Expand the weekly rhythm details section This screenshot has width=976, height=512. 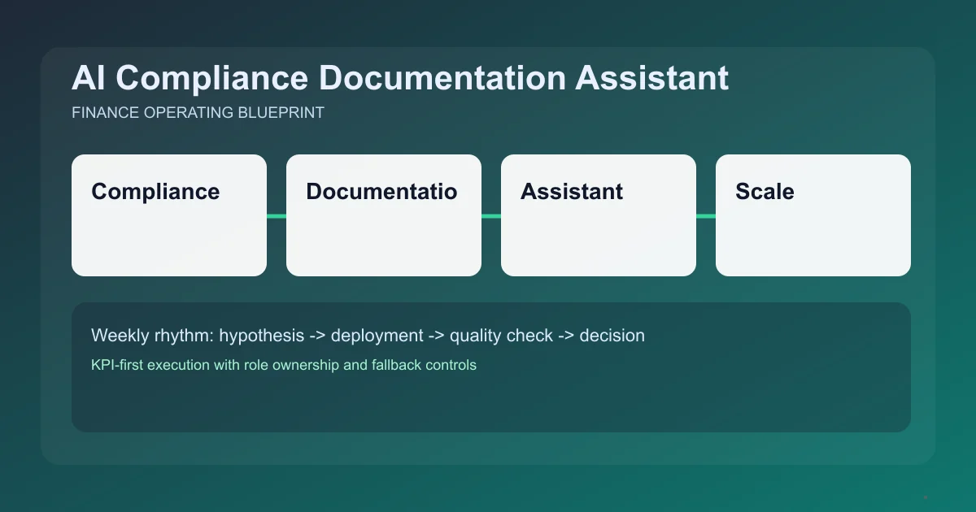coord(284,365)
